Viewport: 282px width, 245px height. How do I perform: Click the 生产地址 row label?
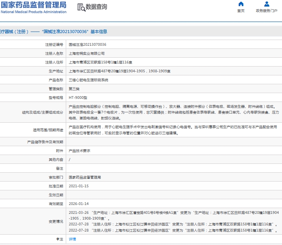[x=56, y=71]
